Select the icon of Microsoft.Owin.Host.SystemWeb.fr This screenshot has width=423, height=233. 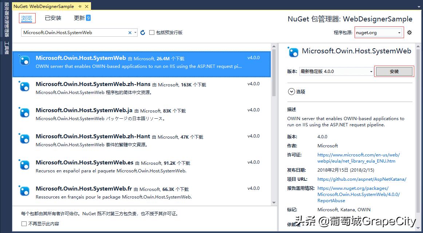[x=24, y=191]
